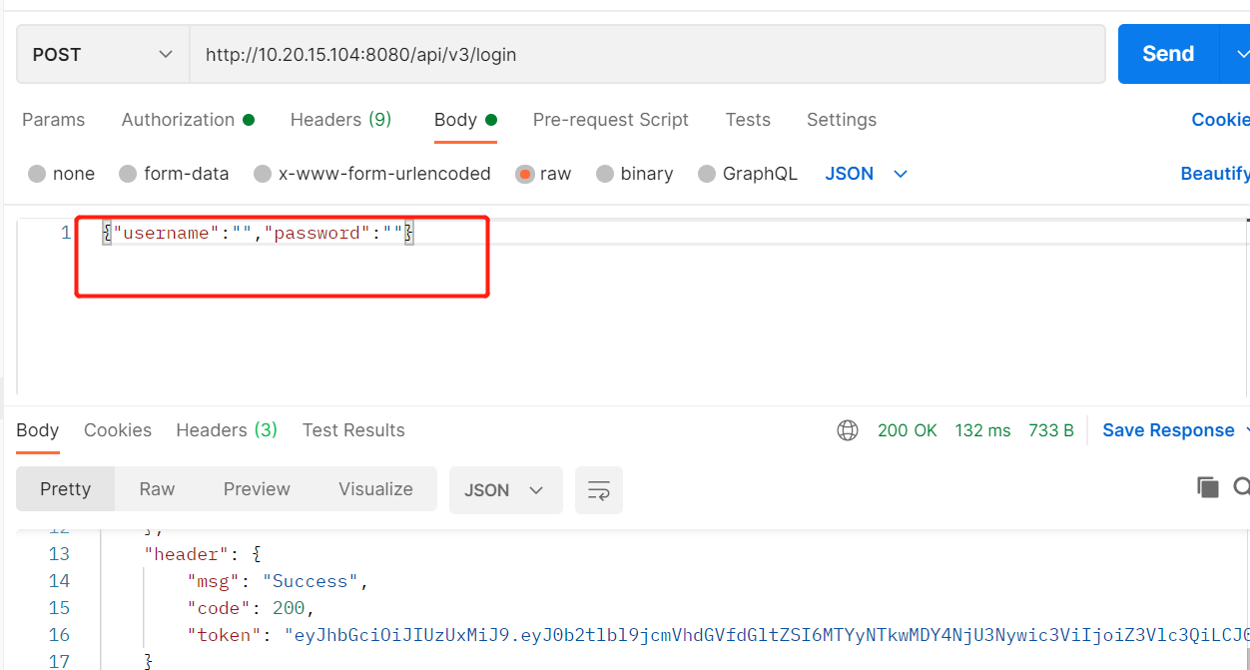Screen dimensions: 1250x670
Task: Switch response view to Visualize
Action: click(x=375, y=489)
